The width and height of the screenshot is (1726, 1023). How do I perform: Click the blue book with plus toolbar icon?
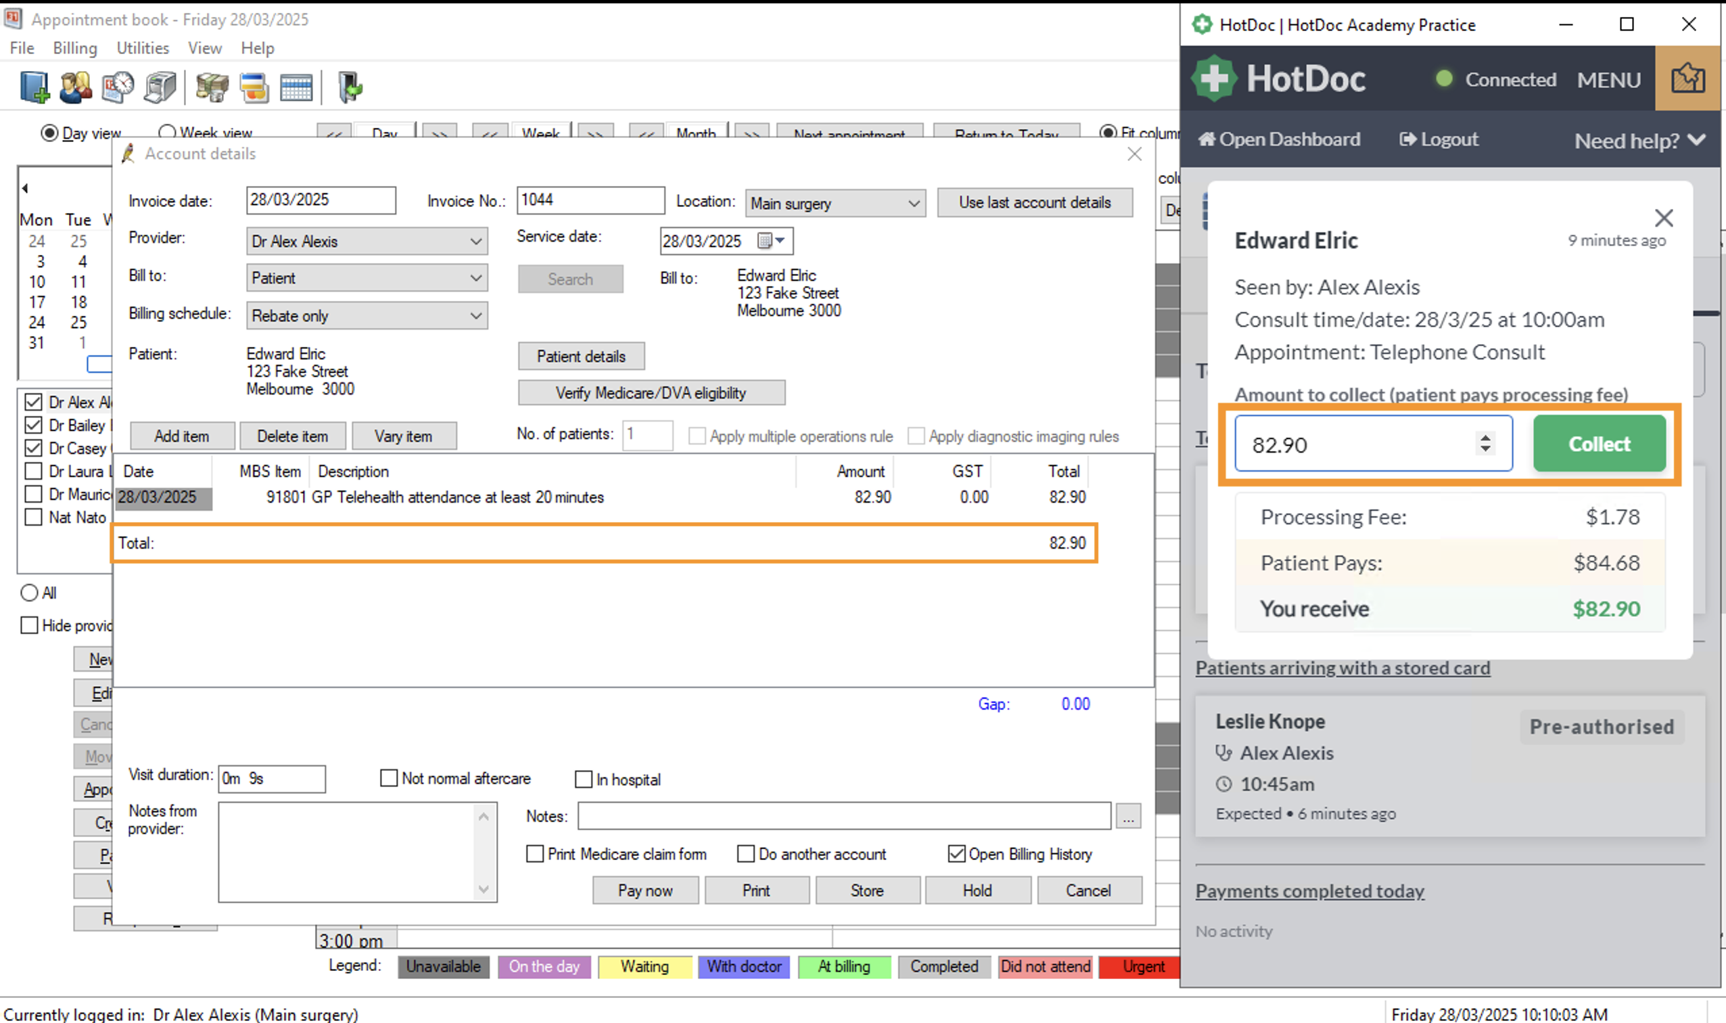pos(34,87)
